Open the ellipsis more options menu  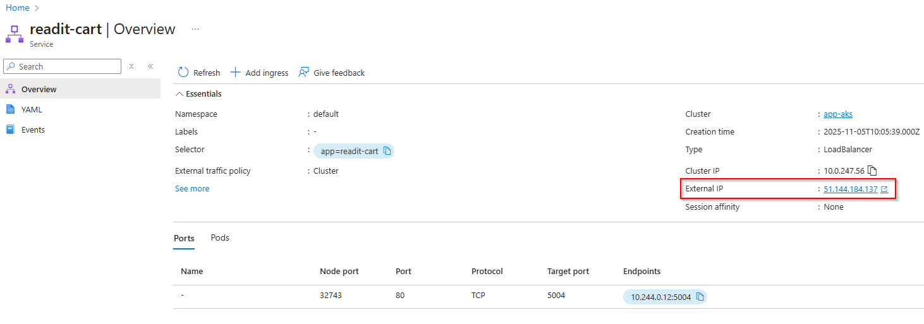(195, 29)
